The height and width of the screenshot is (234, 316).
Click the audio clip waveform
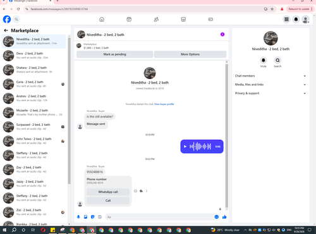pyautogui.click(x=200, y=146)
